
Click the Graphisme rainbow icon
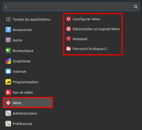pyautogui.click(x=8, y=61)
